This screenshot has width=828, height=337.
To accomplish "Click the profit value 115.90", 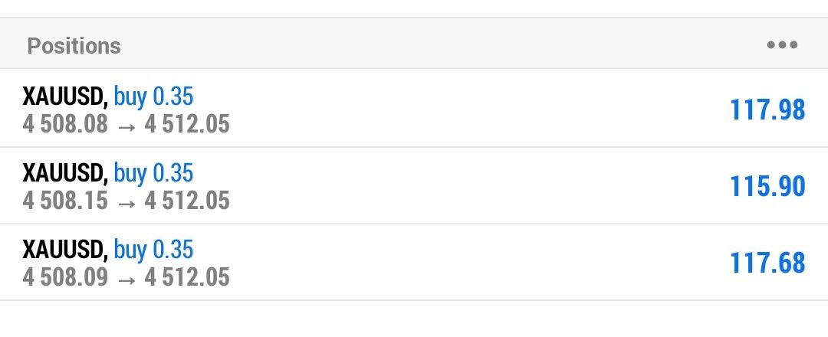I will click(767, 186).
